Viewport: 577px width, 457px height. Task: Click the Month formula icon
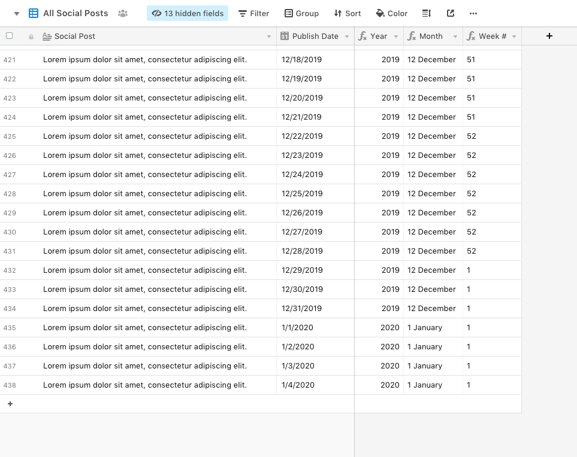click(x=412, y=36)
